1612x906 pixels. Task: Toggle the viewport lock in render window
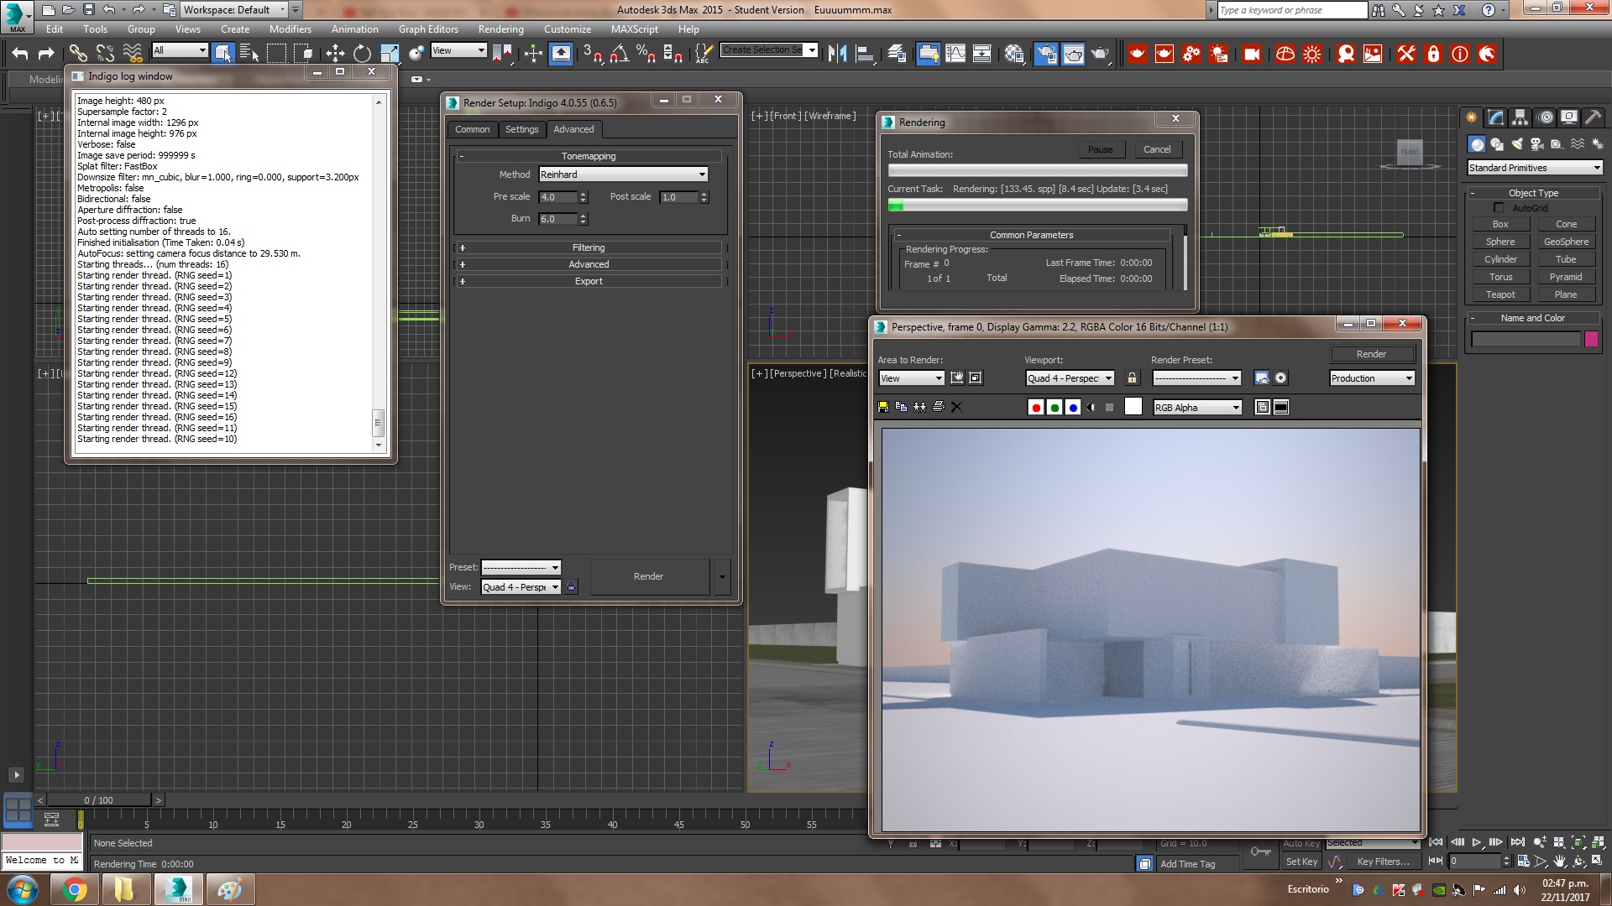pos(1132,378)
